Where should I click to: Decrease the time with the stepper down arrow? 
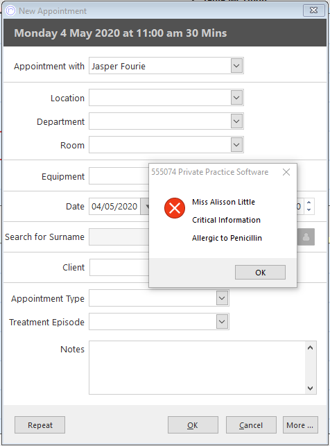(x=309, y=210)
